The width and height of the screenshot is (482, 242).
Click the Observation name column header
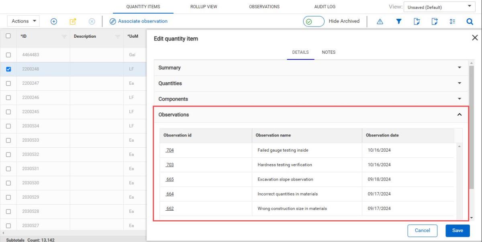(307, 135)
